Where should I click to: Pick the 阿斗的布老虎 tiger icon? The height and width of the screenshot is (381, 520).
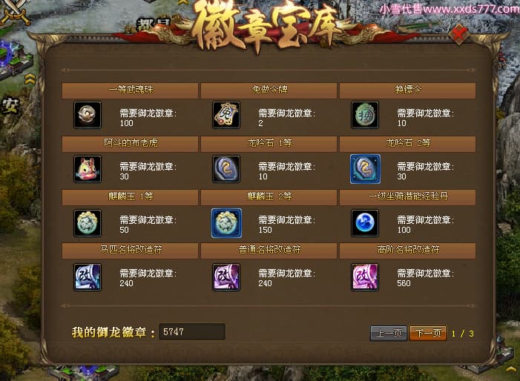(88, 169)
